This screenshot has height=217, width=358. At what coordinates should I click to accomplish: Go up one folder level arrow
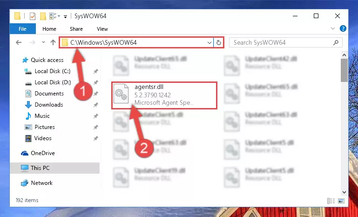[x=53, y=42]
